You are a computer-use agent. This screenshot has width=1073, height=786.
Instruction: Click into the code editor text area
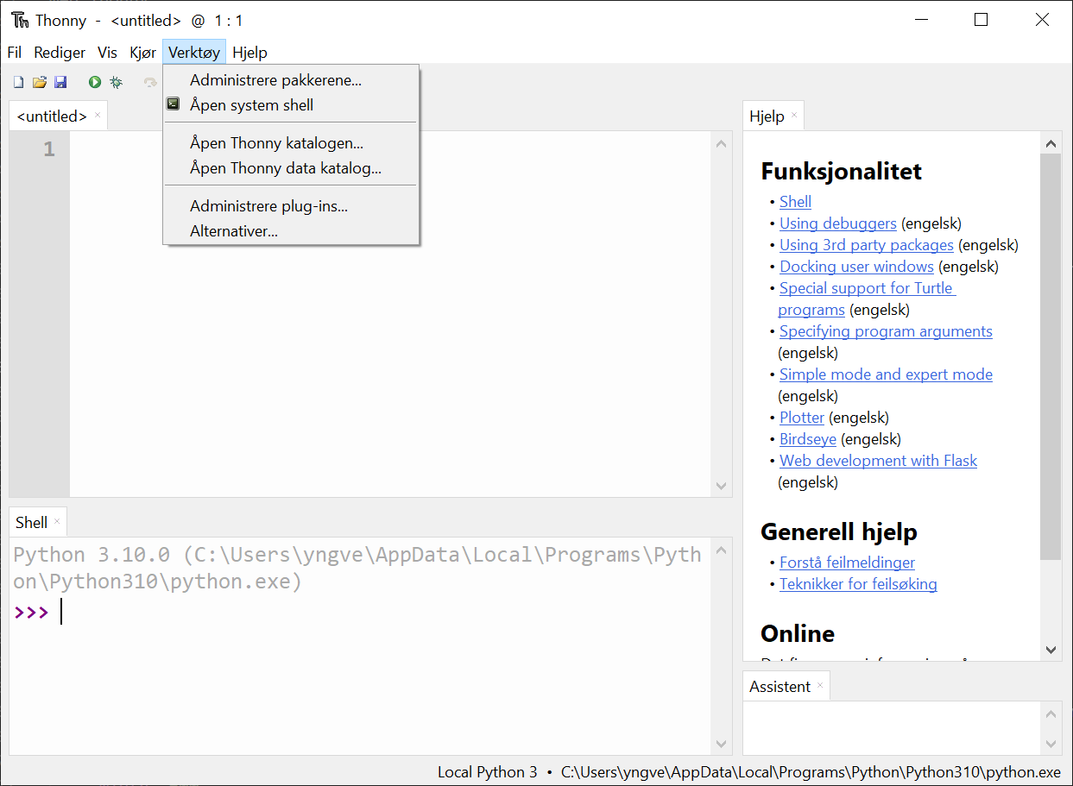point(390,315)
